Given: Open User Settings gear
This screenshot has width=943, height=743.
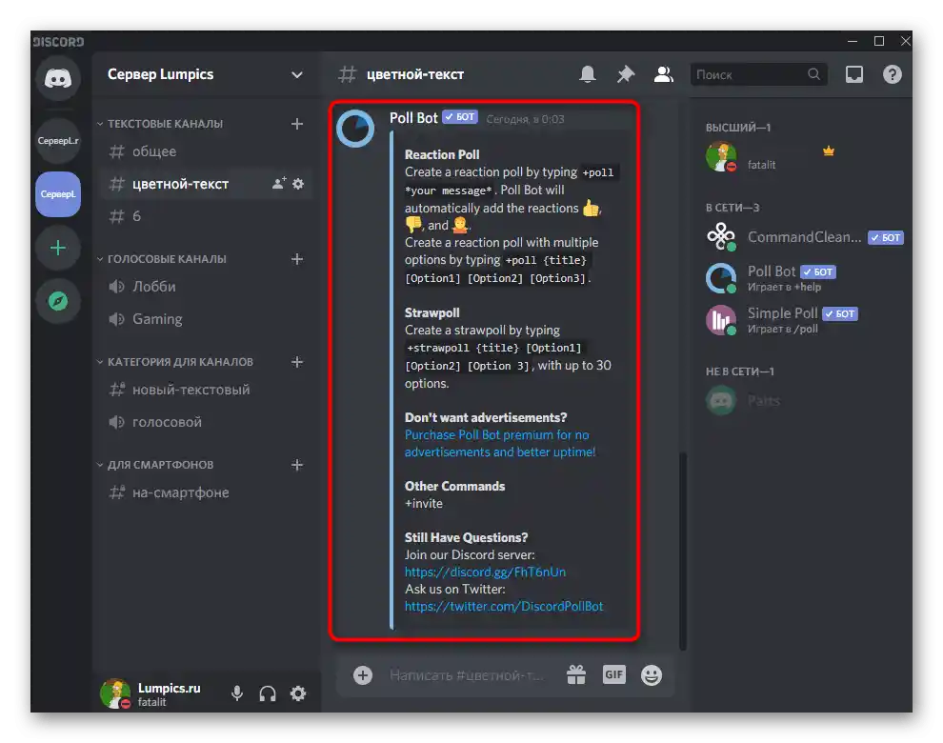Looking at the screenshot, I should [298, 693].
